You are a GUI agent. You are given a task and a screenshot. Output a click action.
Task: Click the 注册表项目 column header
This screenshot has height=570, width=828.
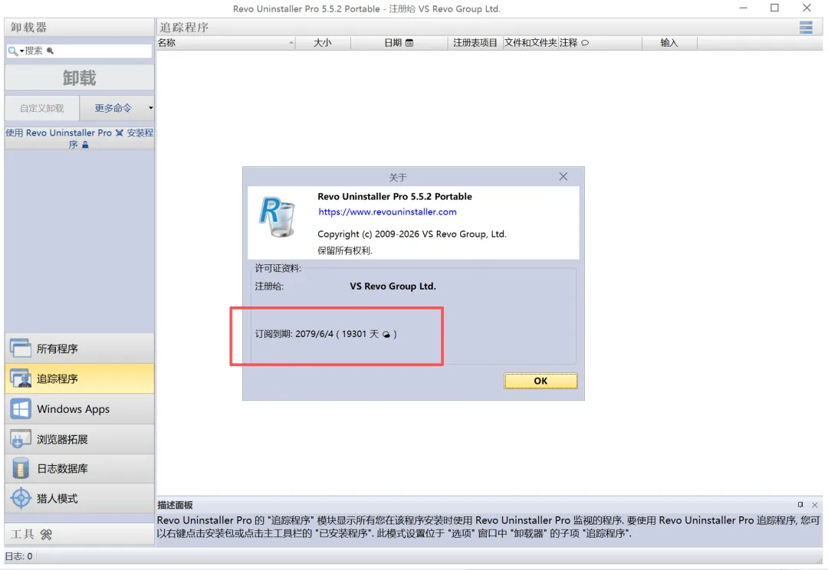(475, 43)
